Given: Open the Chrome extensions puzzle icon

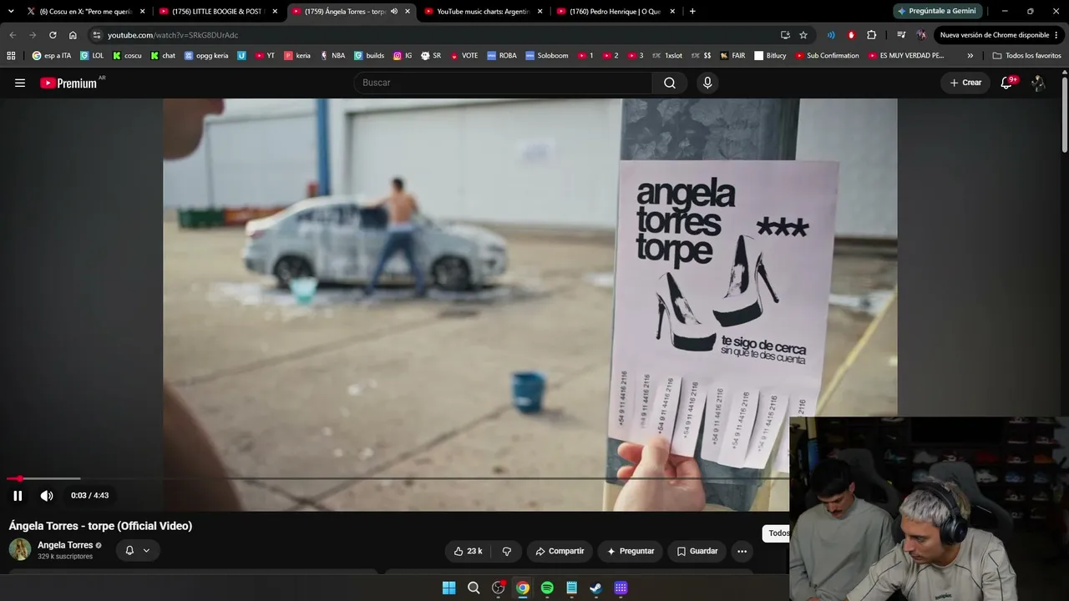Looking at the screenshot, I should click(x=872, y=35).
